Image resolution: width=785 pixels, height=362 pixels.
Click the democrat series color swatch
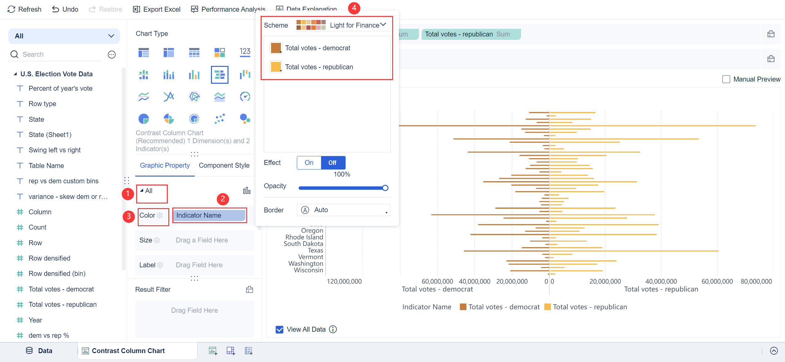[x=276, y=48]
